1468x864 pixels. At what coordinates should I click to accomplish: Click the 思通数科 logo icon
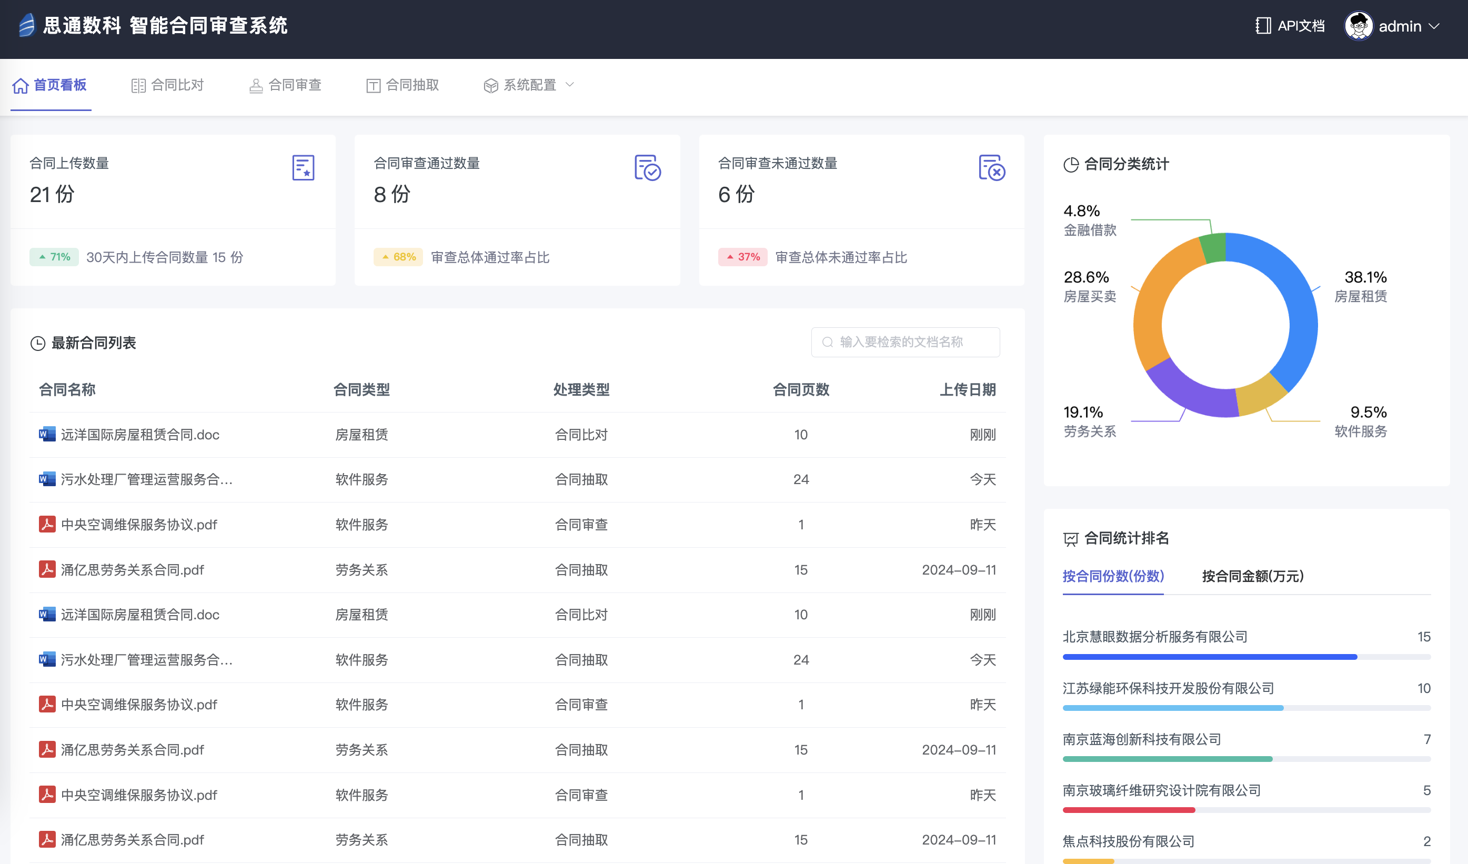pyautogui.click(x=27, y=26)
